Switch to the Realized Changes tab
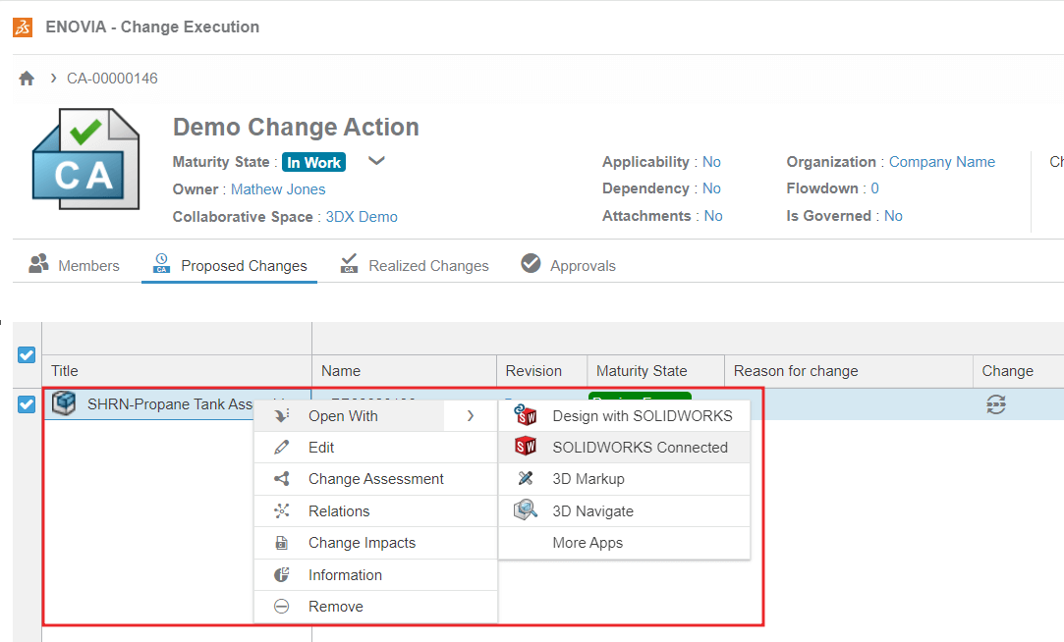This screenshot has height=642, width=1064. pos(414,265)
